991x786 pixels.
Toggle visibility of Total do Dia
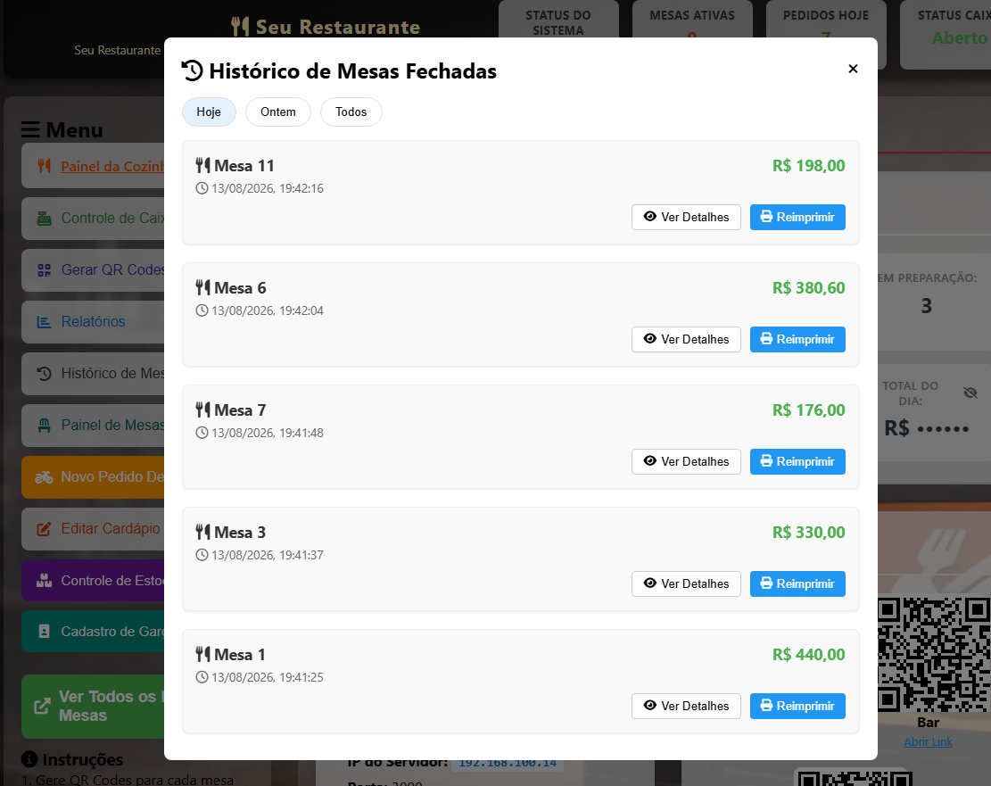[970, 393]
